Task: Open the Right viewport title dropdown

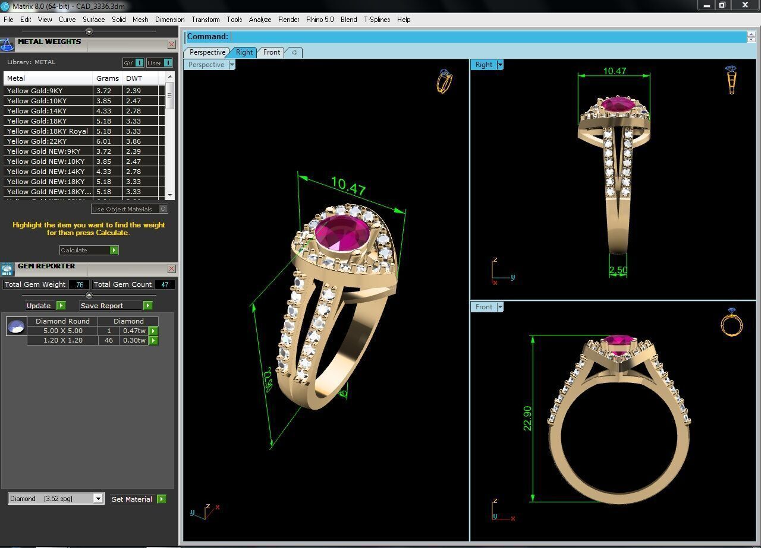Action: 500,65
